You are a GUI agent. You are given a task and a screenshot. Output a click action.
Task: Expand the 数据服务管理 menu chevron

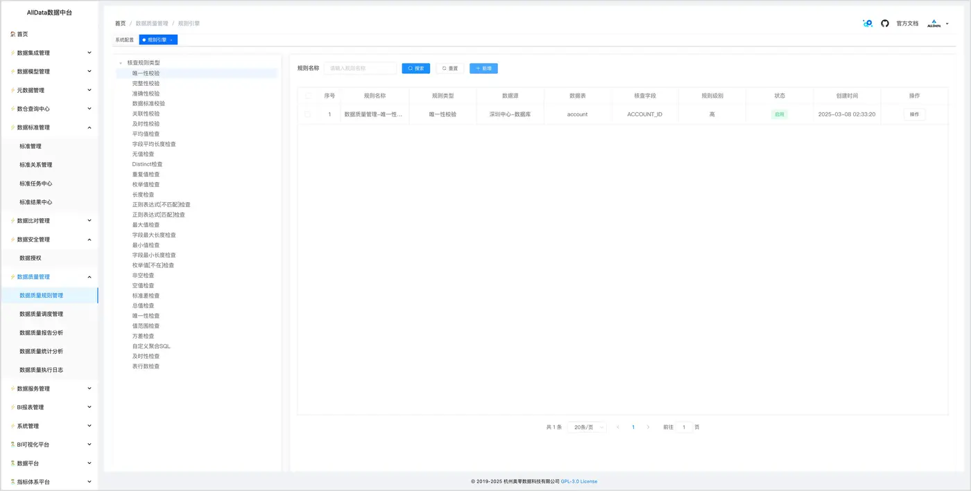[x=89, y=389]
